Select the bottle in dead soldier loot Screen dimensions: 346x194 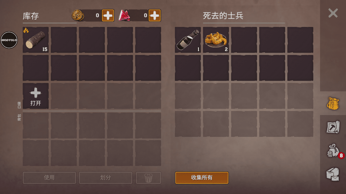(x=188, y=40)
